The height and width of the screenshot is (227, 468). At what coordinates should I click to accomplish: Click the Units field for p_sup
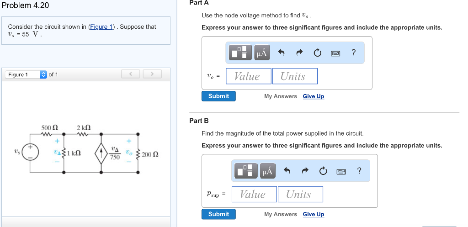300,194
